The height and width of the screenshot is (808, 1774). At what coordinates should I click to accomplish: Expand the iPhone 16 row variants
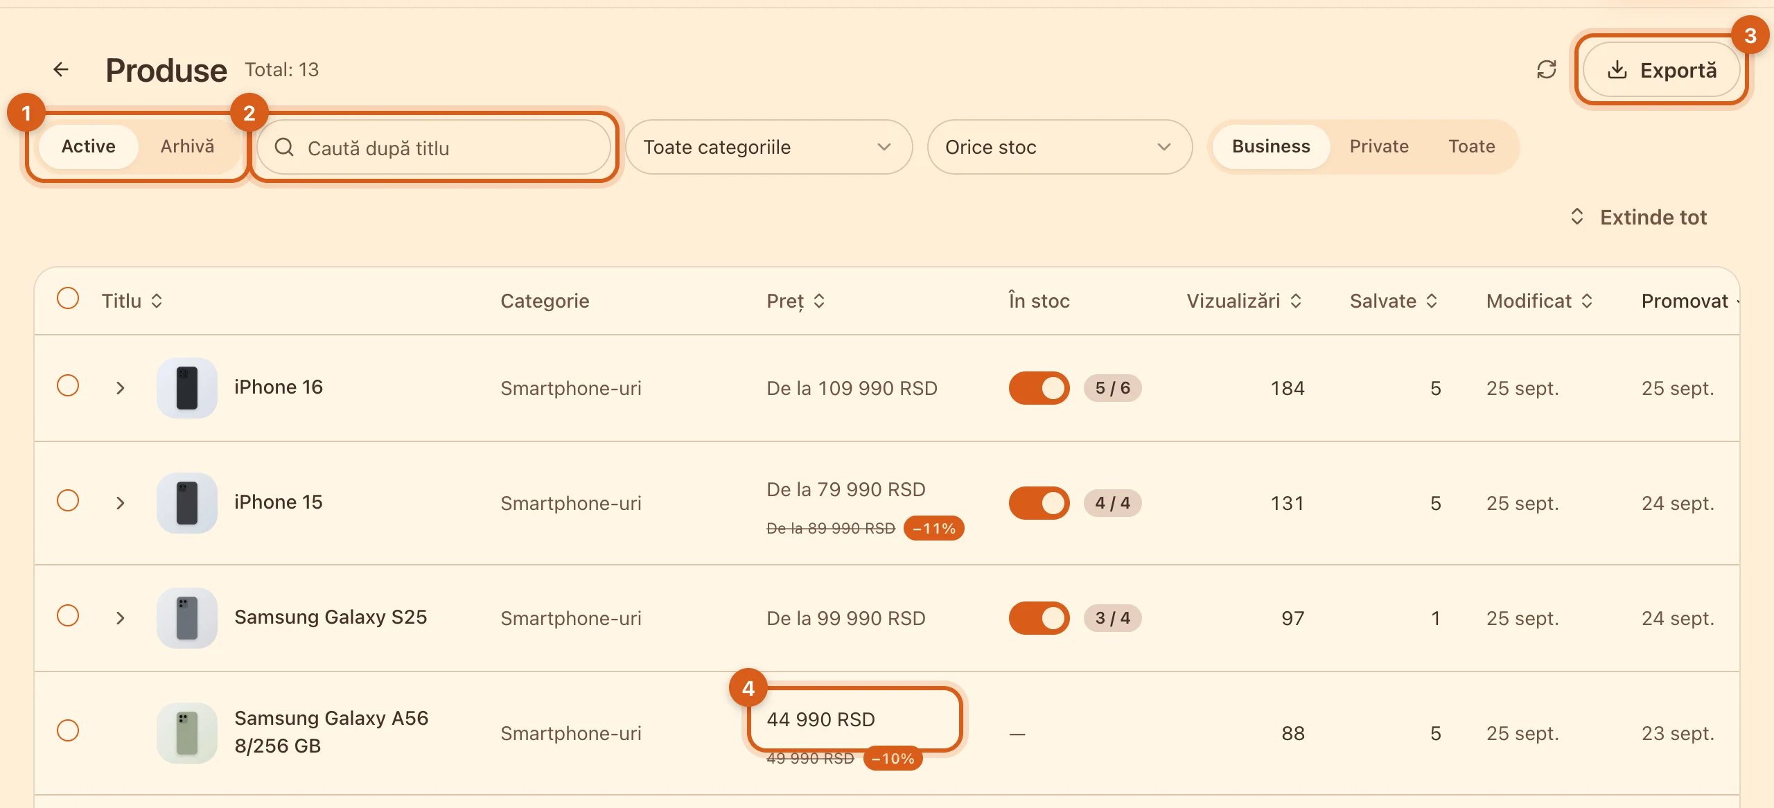(121, 388)
